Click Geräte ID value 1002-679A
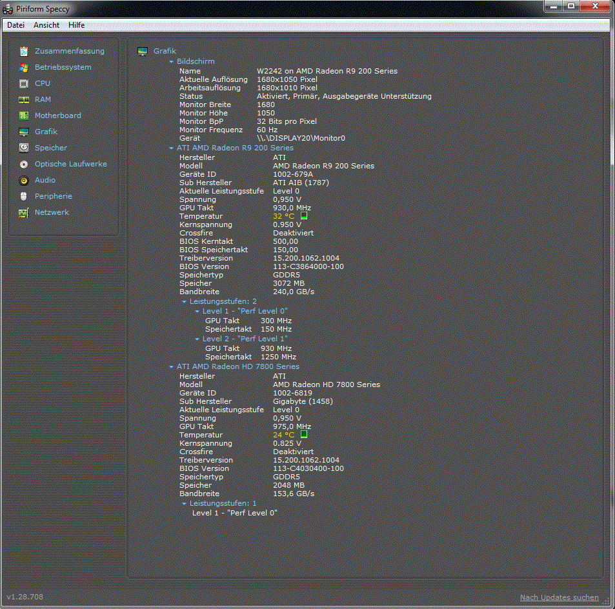The width and height of the screenshot is (615, 609). tap(293, 174)
